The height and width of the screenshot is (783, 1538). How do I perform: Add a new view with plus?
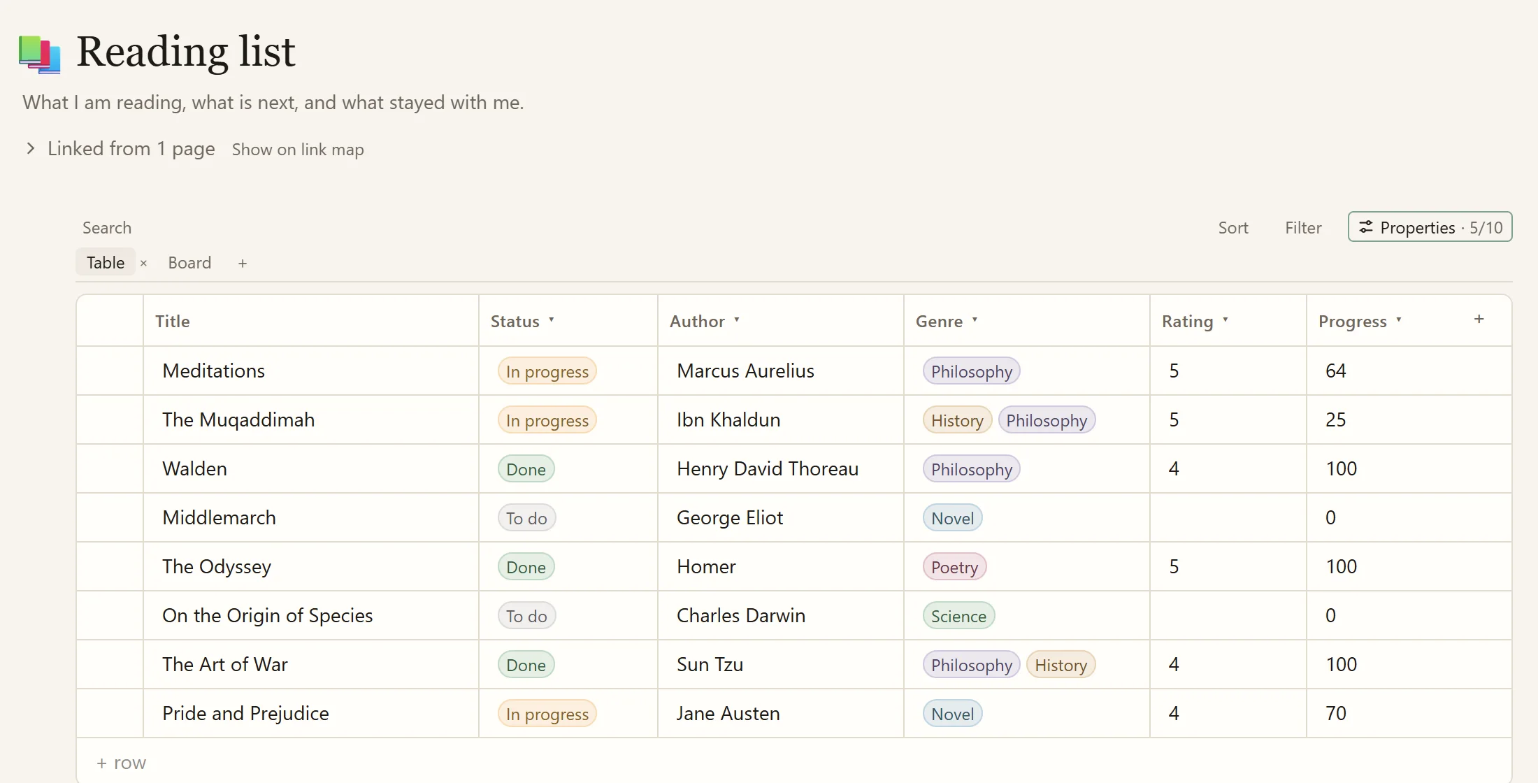(243, 264)
